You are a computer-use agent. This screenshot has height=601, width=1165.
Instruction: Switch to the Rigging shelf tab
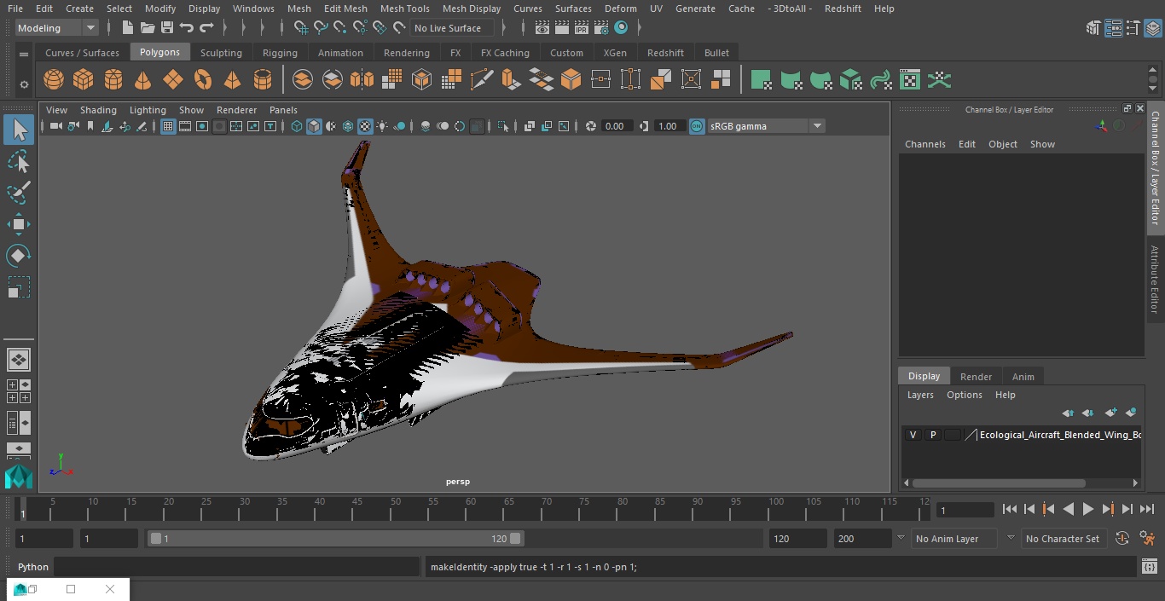tap(280, 53)
